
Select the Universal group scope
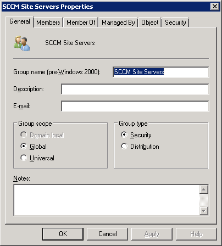37,158
